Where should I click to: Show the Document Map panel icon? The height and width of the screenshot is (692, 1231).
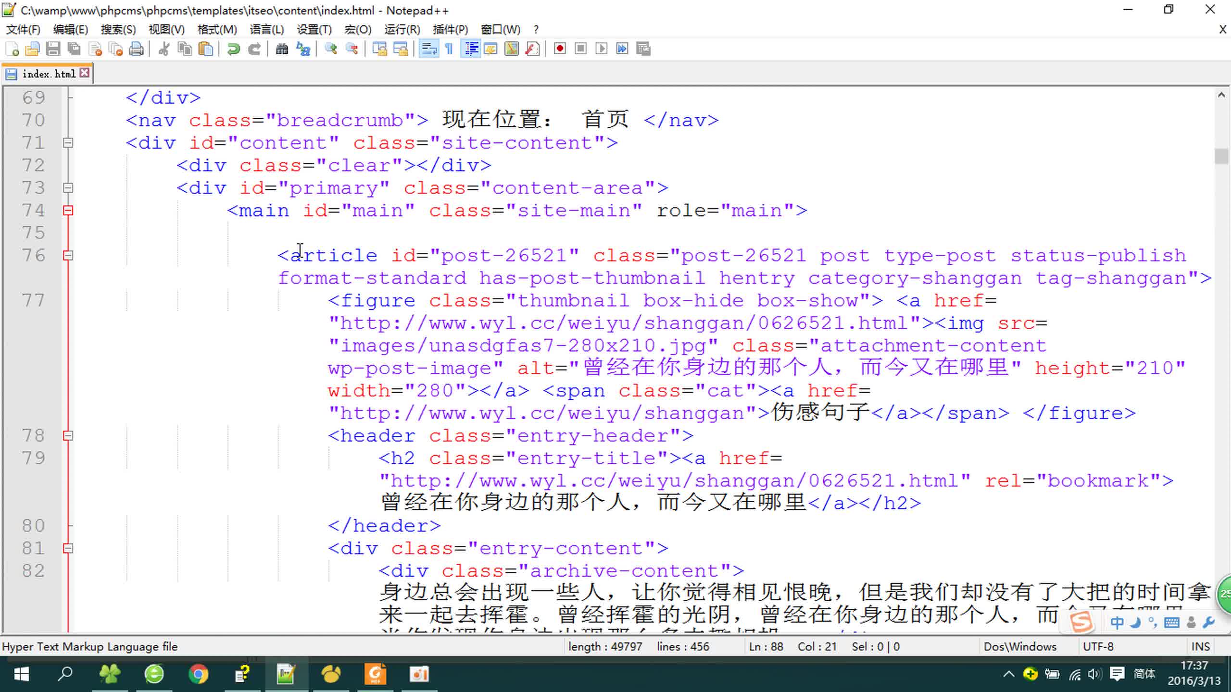tap(512, 49)
